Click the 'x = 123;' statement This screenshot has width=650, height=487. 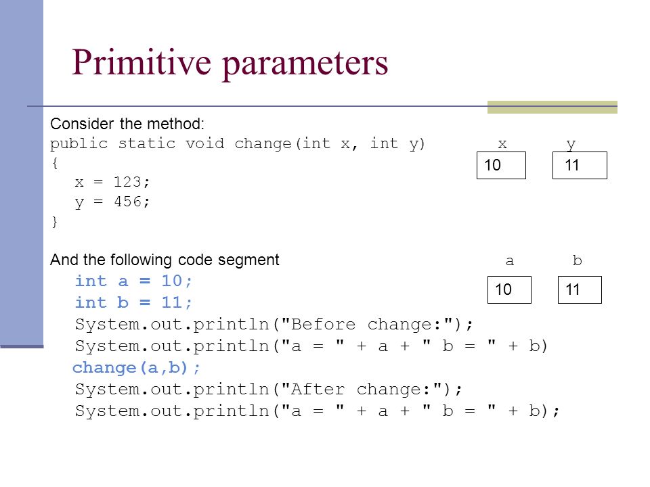112,182
